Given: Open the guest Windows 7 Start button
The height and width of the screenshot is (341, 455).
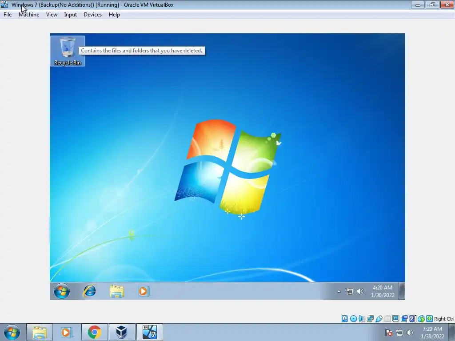Looking at the screenshot, I should (61, 291).
